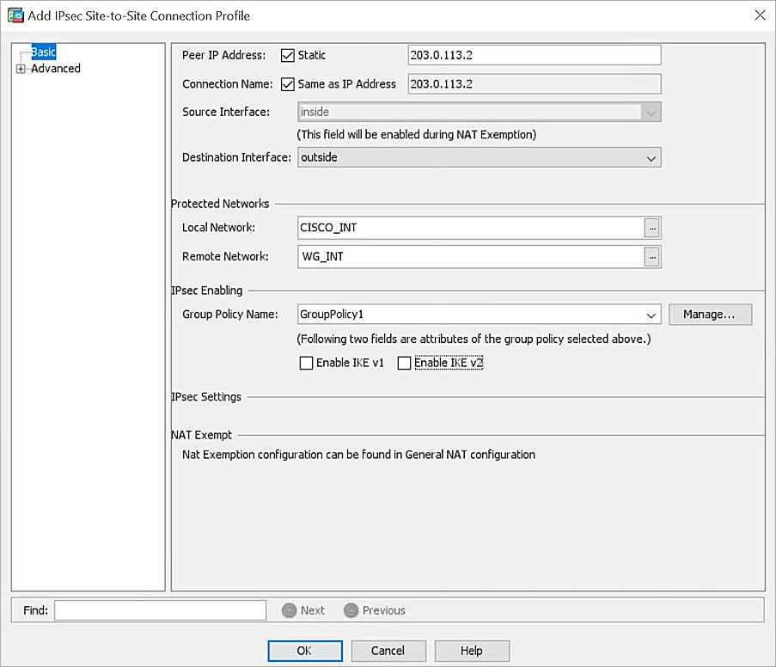Click the Next navigation arrow icon

tap(290, 610)
